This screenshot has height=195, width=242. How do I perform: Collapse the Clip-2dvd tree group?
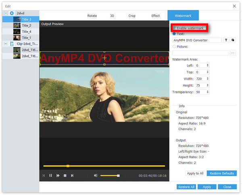click(x=5, y=44)
